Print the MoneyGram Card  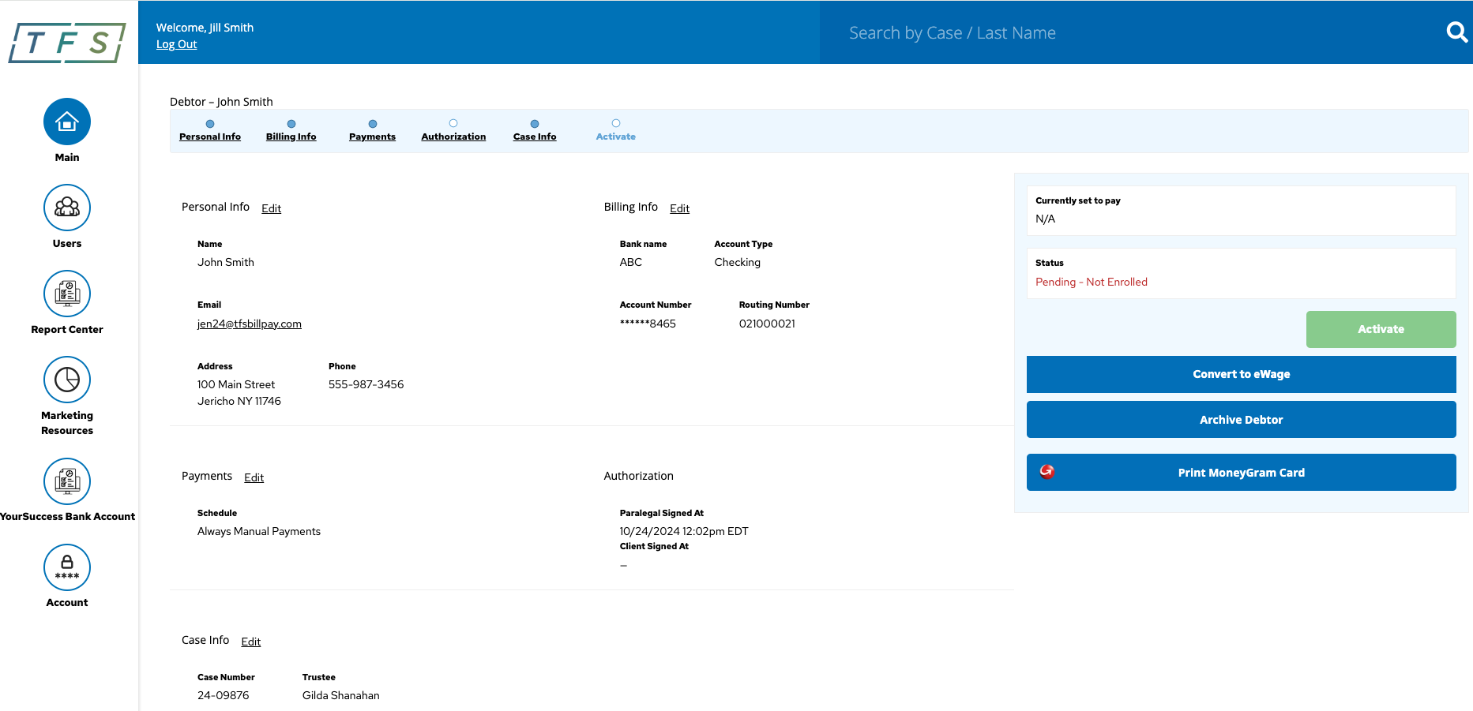click(1241, 473)
